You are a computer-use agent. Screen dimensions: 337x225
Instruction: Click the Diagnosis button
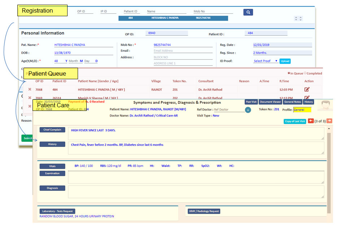(x=52, y=188)
